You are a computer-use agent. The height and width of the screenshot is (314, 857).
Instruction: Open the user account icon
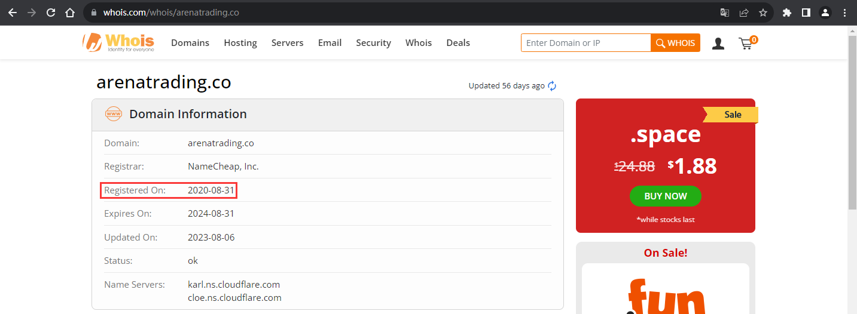coord(718,43)
